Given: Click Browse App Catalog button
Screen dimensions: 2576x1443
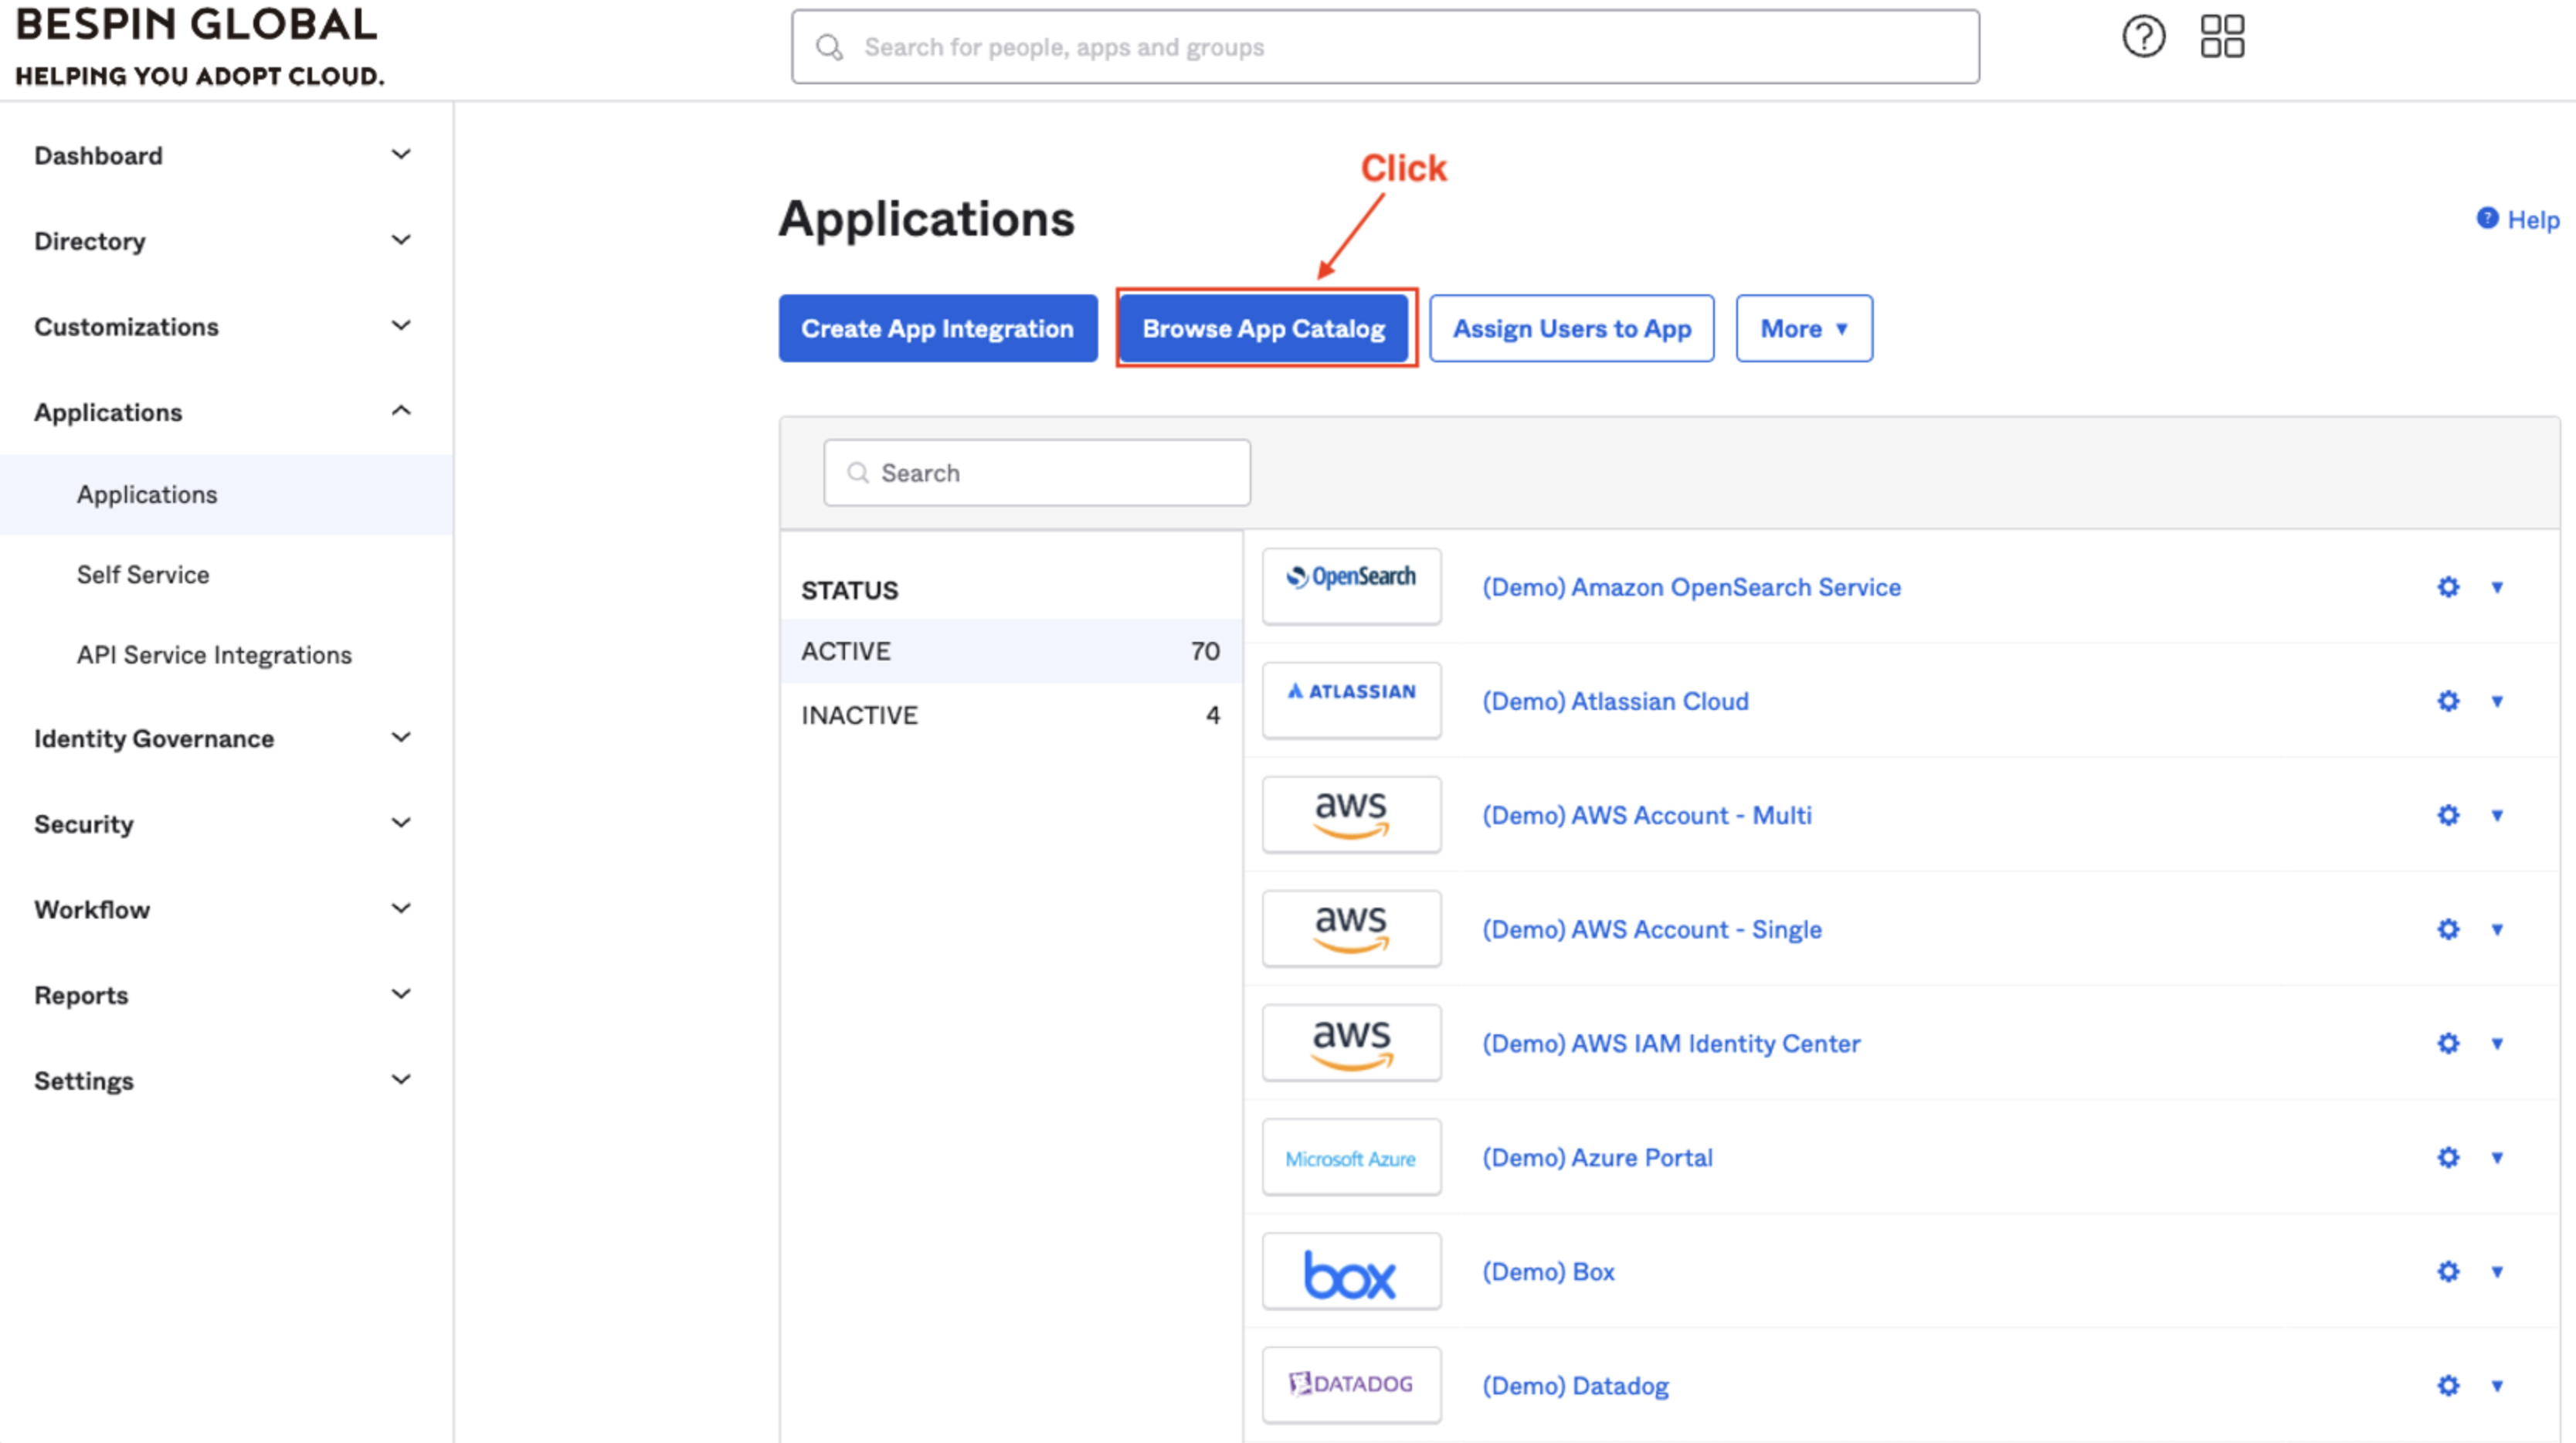Looking at the screenshot, I should pos(1264,329).
